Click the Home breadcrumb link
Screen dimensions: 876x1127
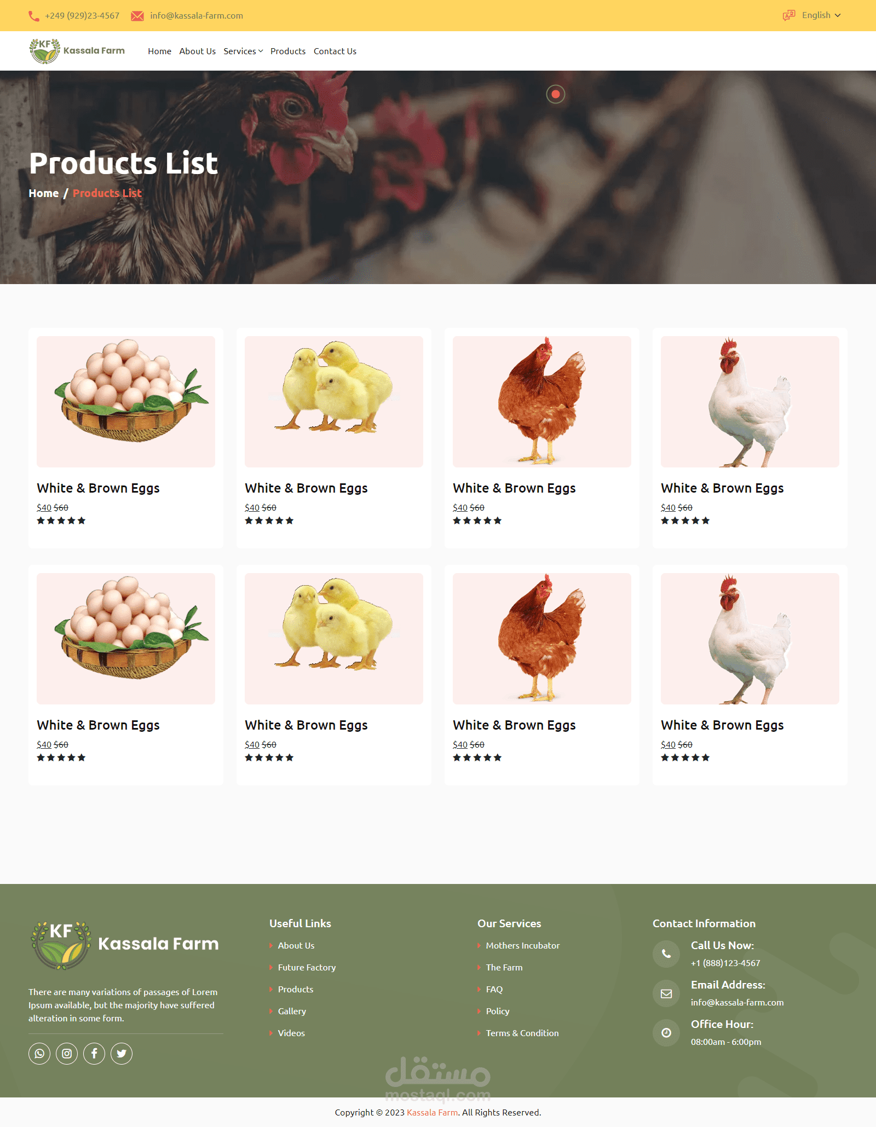coord(44,193)
